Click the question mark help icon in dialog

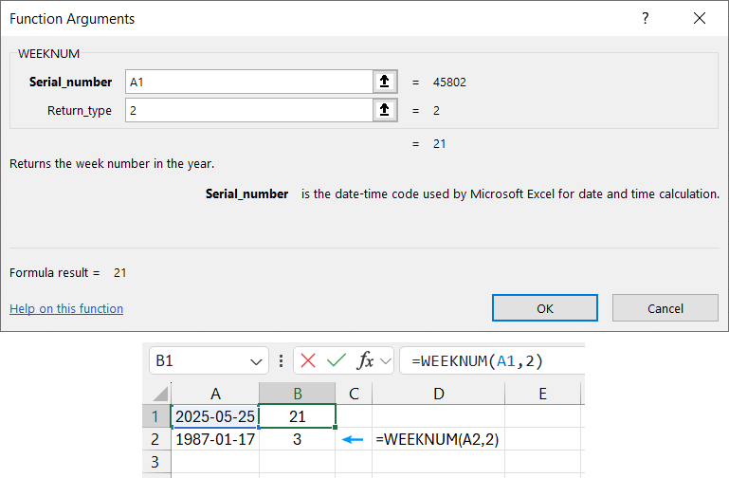click(646, 19)
